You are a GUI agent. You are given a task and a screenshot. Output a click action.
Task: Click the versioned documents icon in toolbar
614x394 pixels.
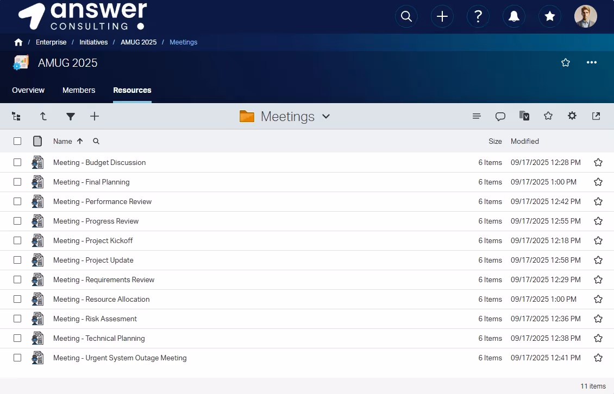tap(524, 116)
